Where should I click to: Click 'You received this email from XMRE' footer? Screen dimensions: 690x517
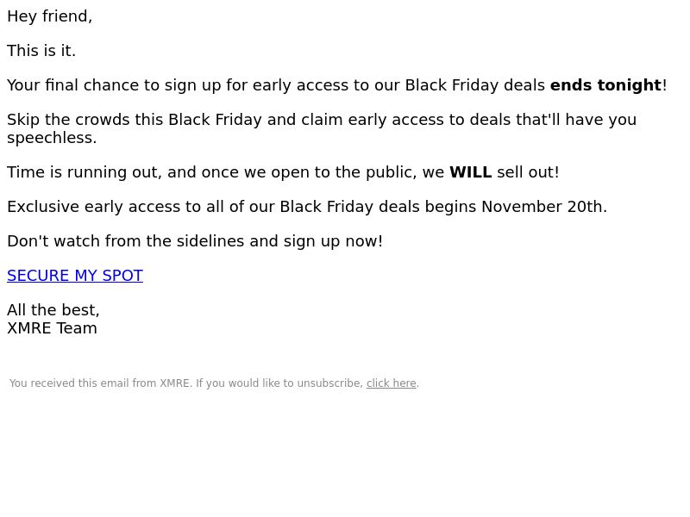click(99, 383)
